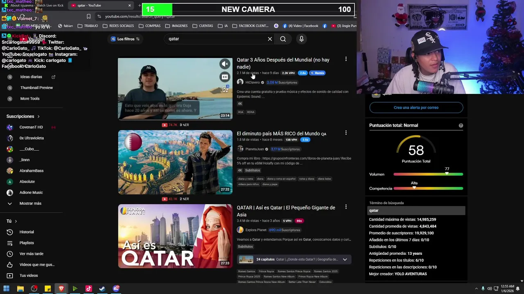Click Crea una alerta por correo button
This screenshot has height=294, width=524.
click(x=416, y=107)
